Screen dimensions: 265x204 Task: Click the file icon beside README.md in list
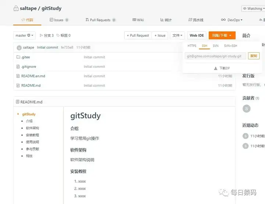coord(18,85)
